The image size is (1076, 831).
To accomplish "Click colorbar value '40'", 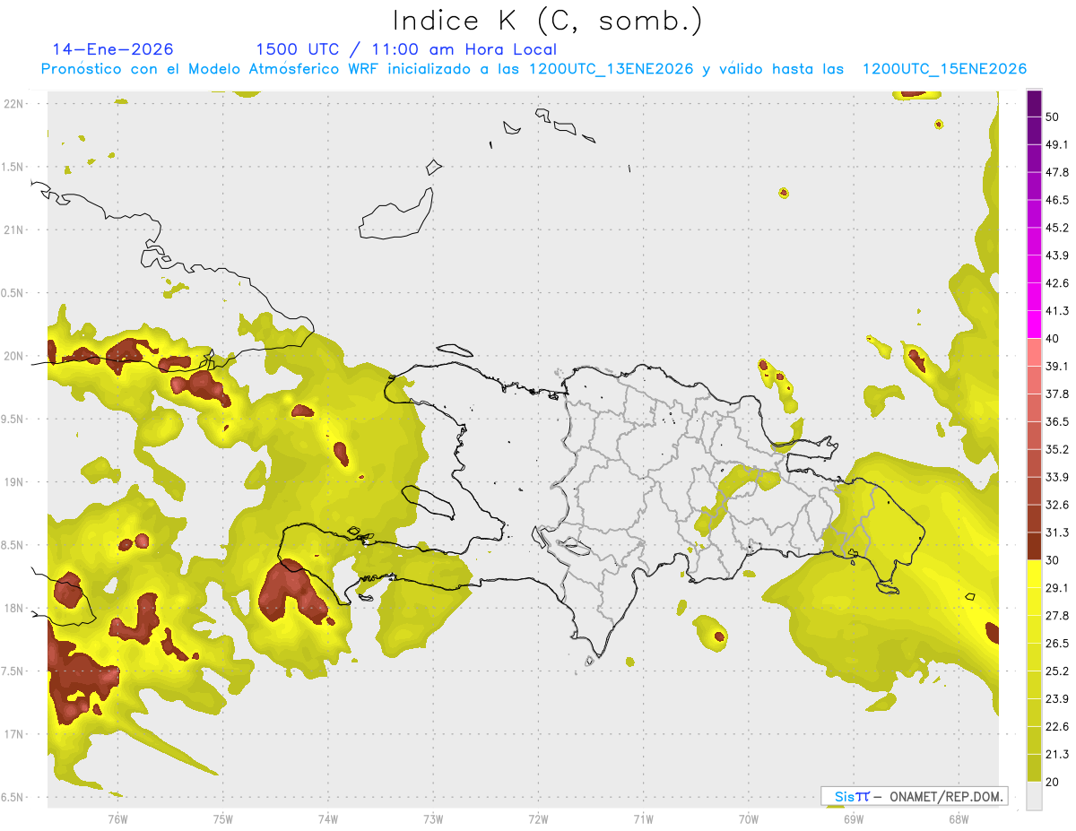I will click(1054, 339).
